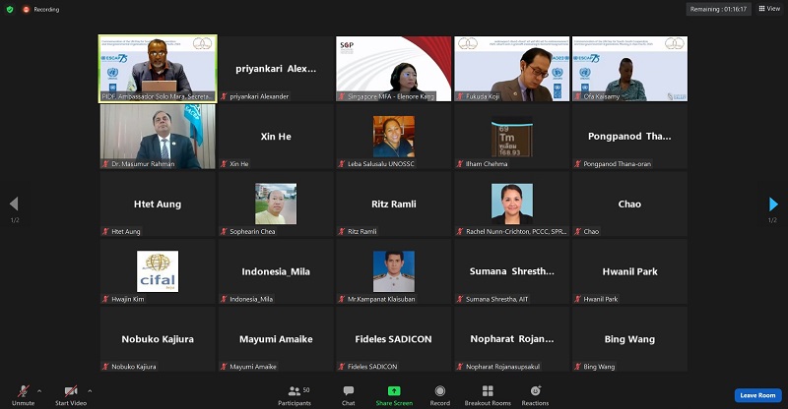Click muted mic icon beside Mayumi Amaike name
Screen dimensions: 788x409
[225, 367]
